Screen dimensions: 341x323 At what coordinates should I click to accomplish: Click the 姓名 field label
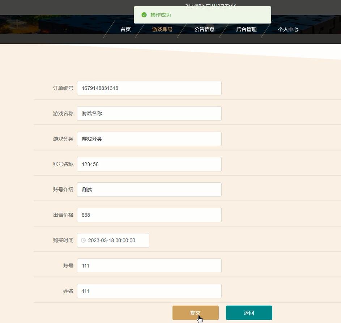click(68, 291)
